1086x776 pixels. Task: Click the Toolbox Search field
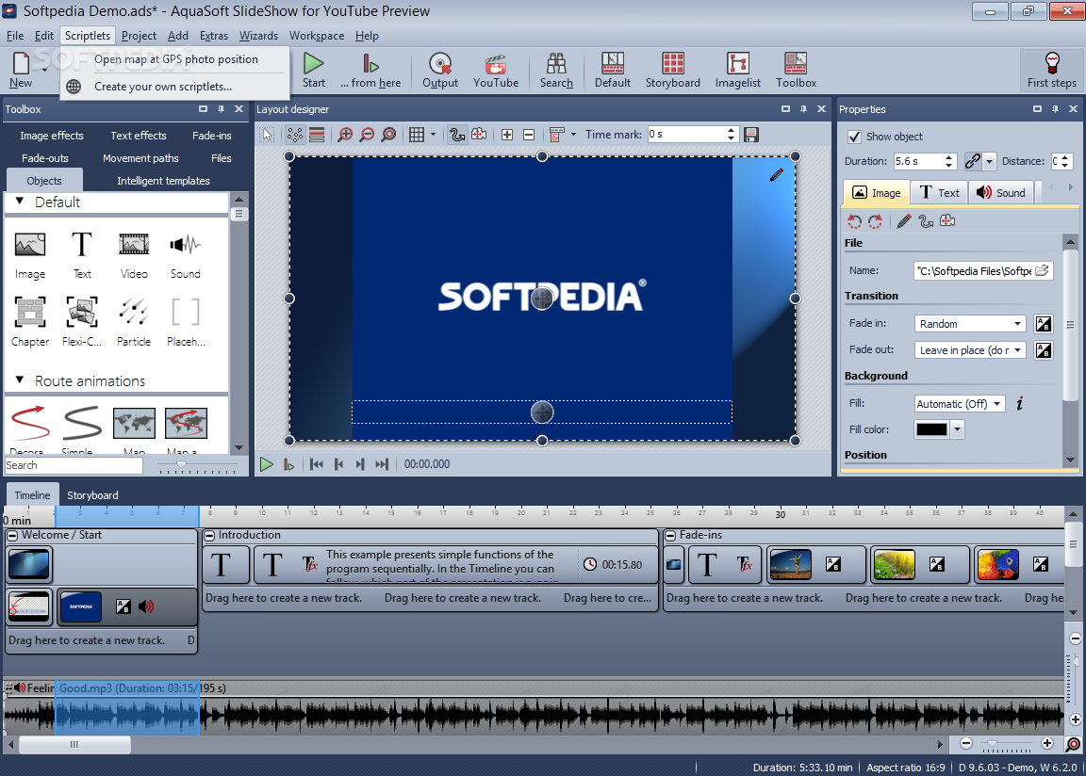[x=74, y=465]
